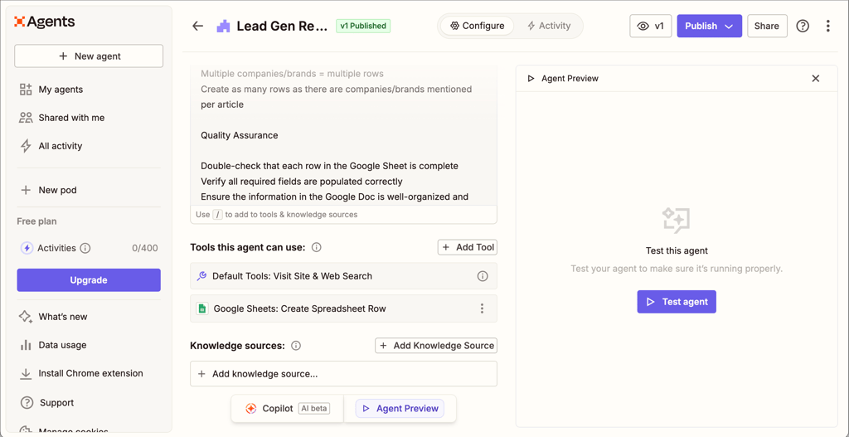Select Default Tools: Visit Site & Web Search
Screen dimensions: 849x437
point(343,276)
